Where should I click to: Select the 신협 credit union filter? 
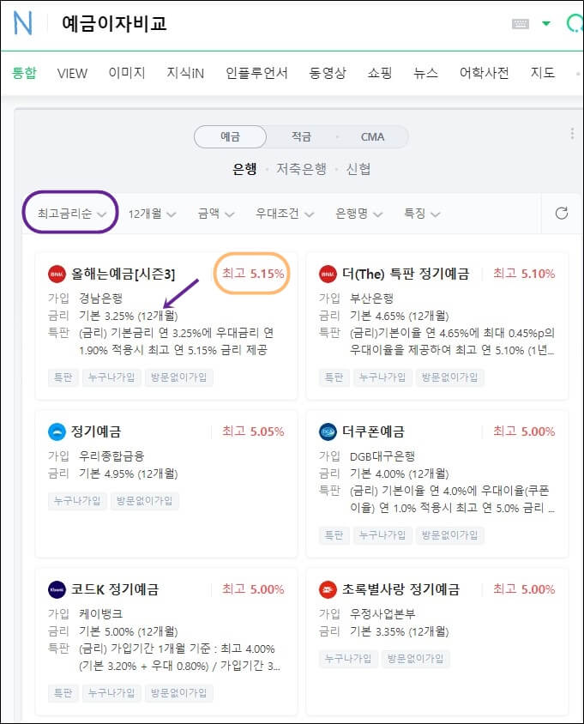click(x=358, y=168)
